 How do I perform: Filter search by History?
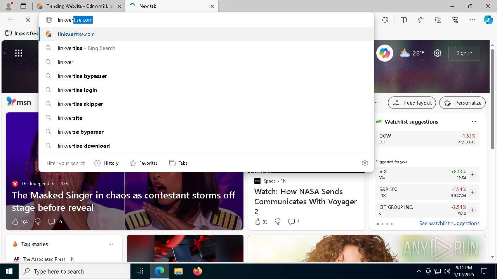[106, 163]
